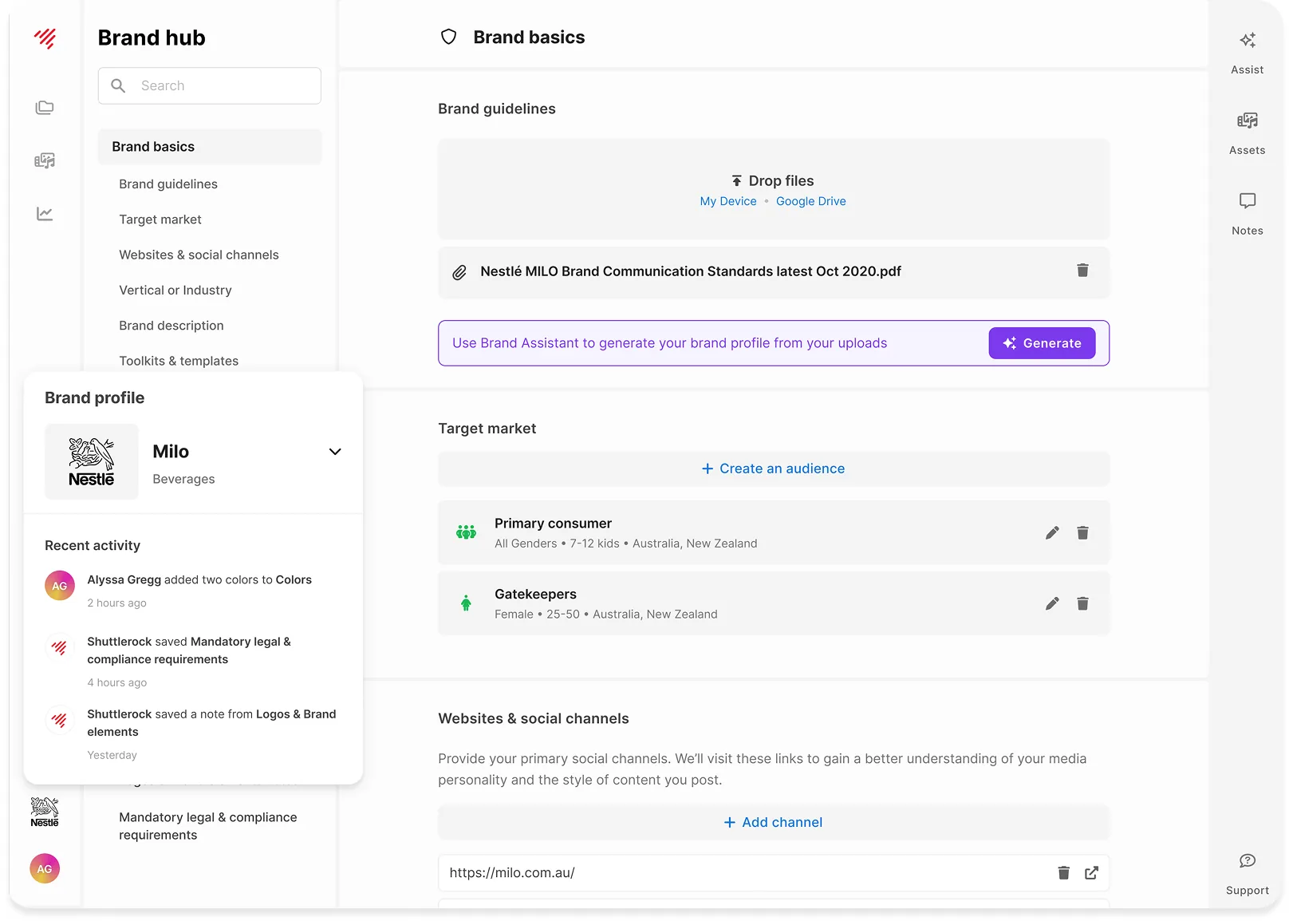1289x921 pixels.
Task: Upload from Google Drive
Action: (810, 201)
